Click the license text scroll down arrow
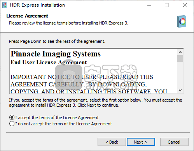Viewport: 194px width, 151px height. pos(180,90)
